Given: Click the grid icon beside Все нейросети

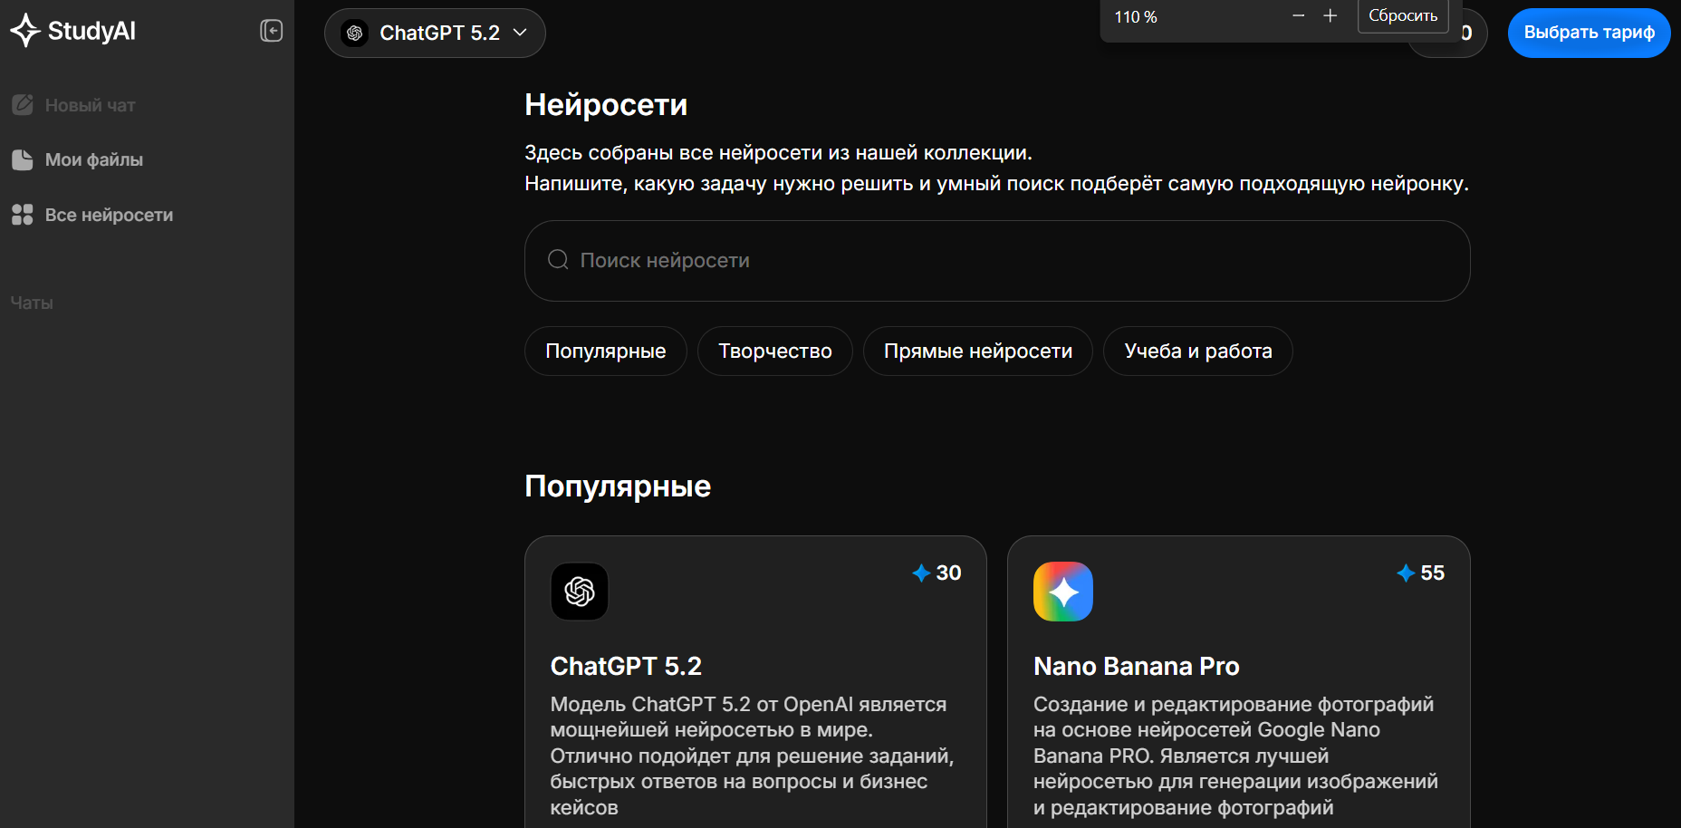Looking at the screenshot, I should pos(23,215).
